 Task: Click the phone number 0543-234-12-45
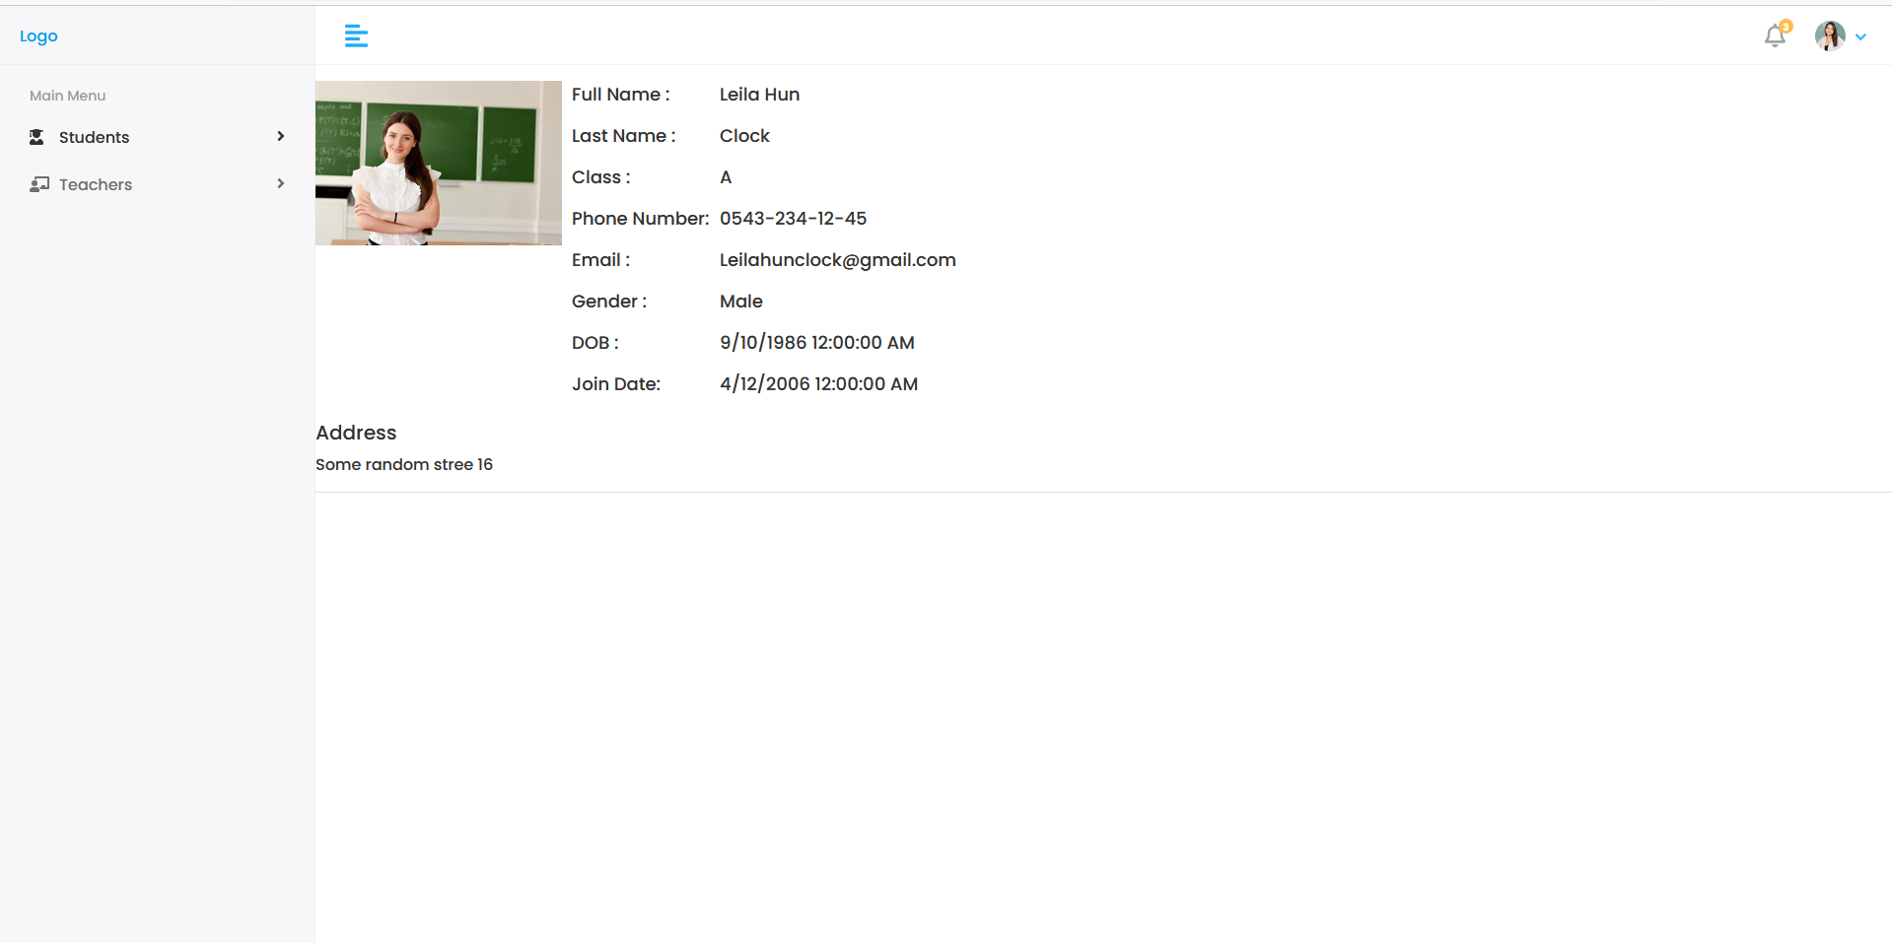tap(793, 218)
